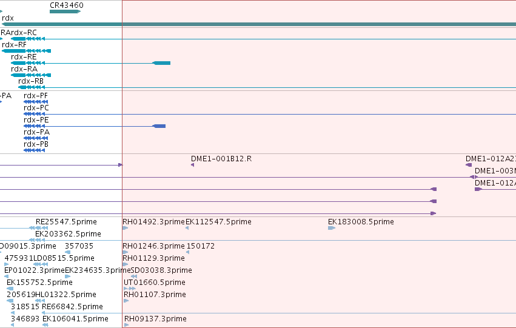The image size is (516, 328).
Task: Click the rdx-PC protein label
Action: click(x=36, y=108)
